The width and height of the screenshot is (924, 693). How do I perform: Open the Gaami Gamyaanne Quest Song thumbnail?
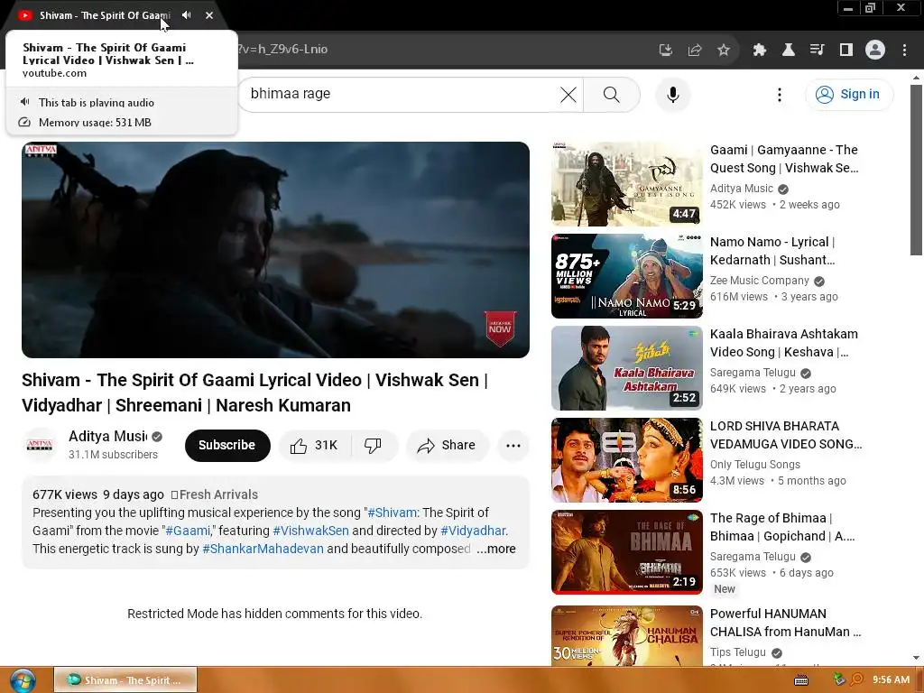(627, 184)
